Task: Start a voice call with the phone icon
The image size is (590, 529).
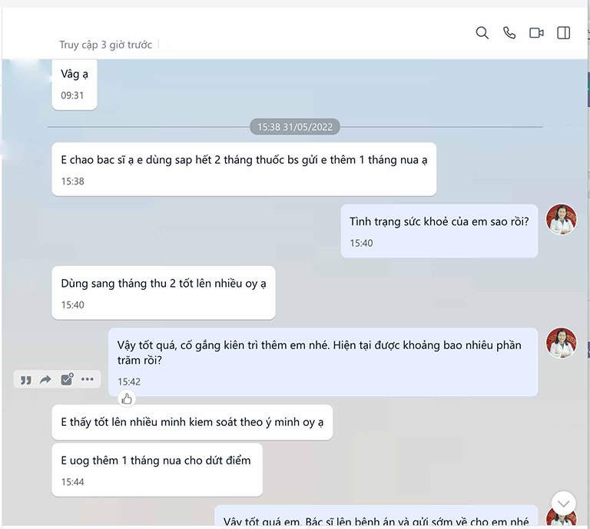Action: (x=509, y=33)
